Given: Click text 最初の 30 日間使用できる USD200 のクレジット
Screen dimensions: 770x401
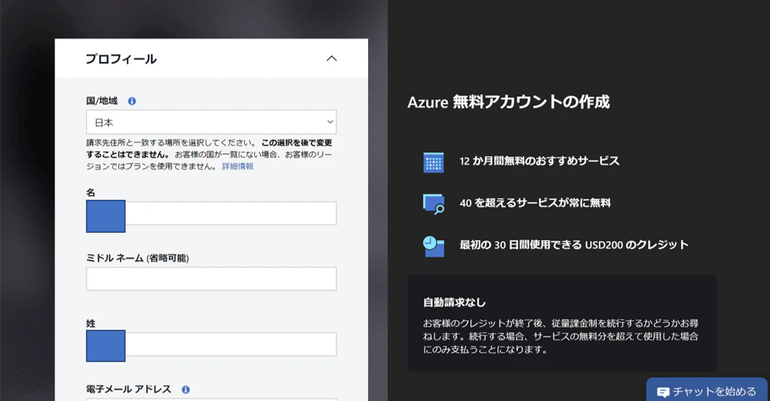Looking at the screenshot, I should coord(574,245).
